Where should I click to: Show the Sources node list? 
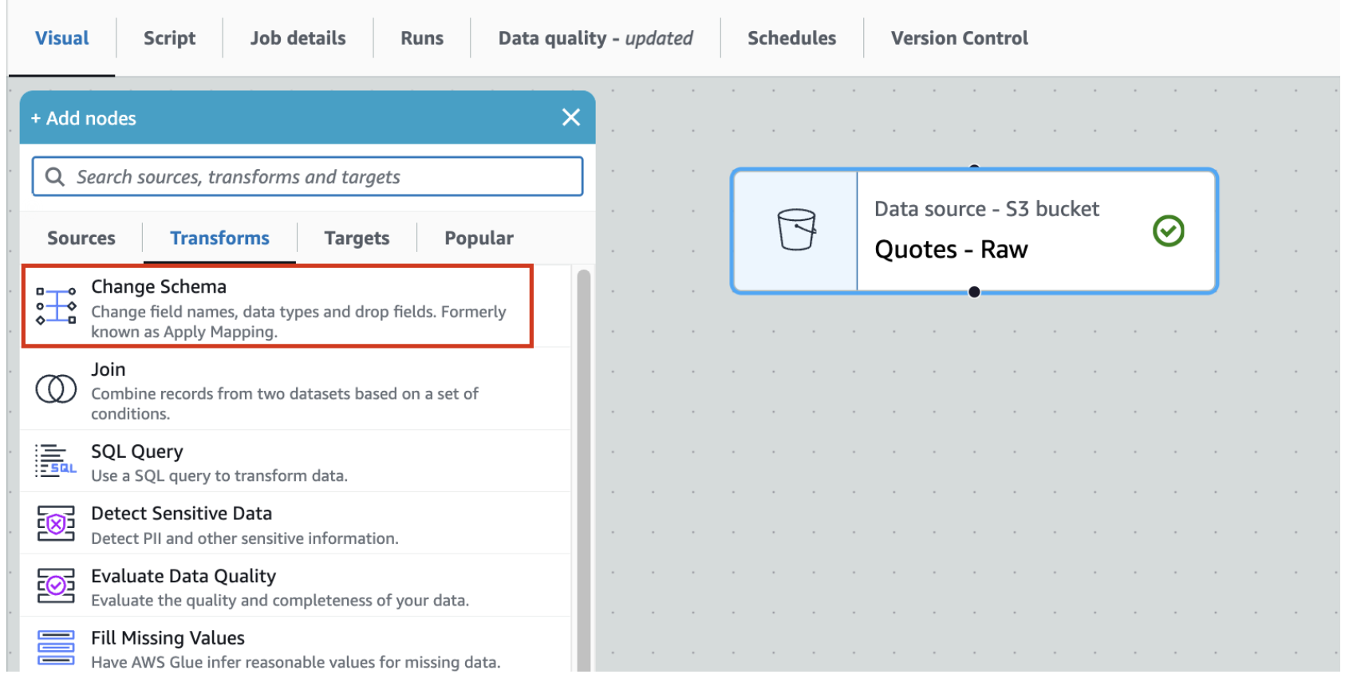click(81, 238)
